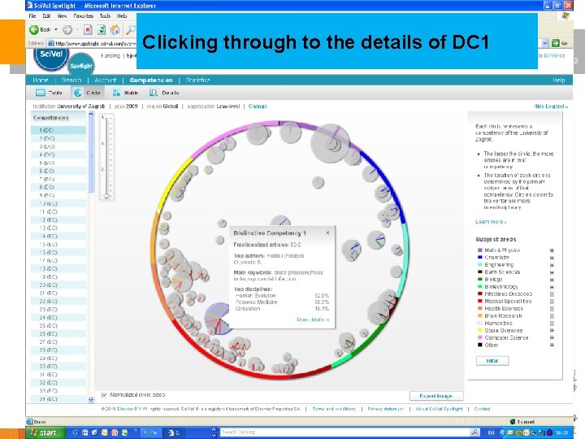Toggle the Math & Physics checkbox
585x439 pixels.
tap(552, 250)
